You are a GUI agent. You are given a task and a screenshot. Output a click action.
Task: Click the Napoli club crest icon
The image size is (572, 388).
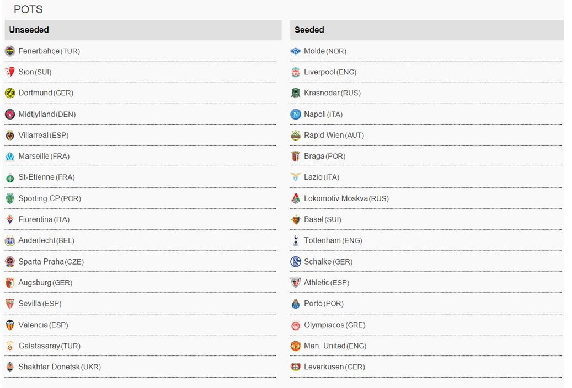click(296, 115)
